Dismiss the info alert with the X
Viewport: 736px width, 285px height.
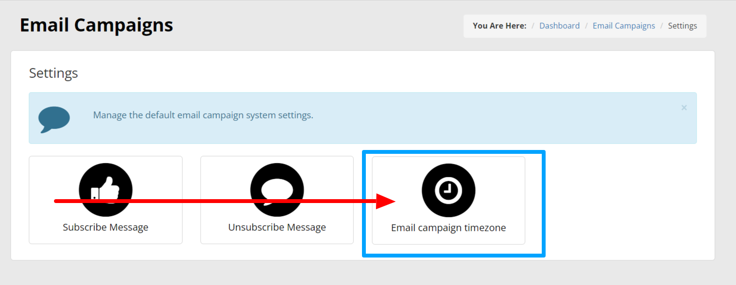684,108
